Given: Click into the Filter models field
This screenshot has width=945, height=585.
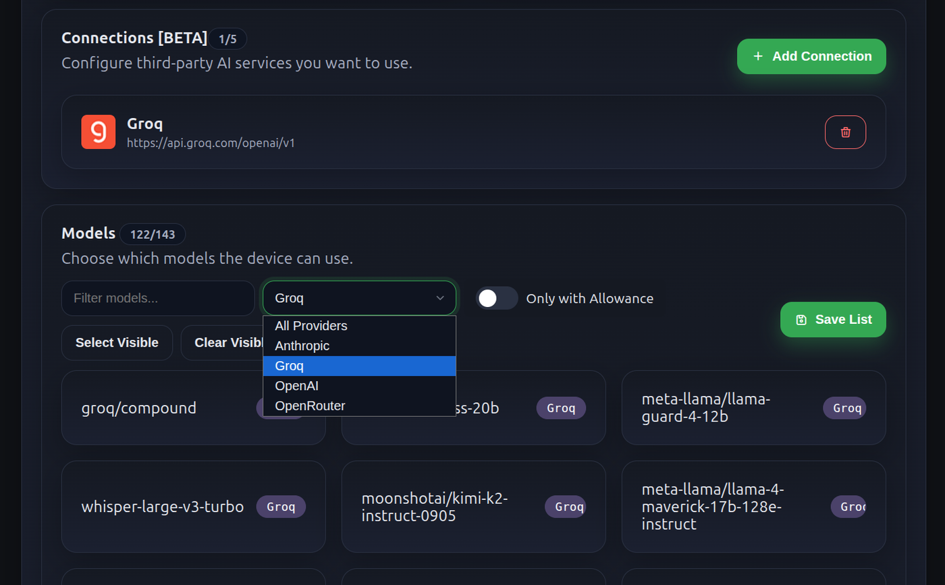Looking at the screenshot, I should [x=157, y=298].
